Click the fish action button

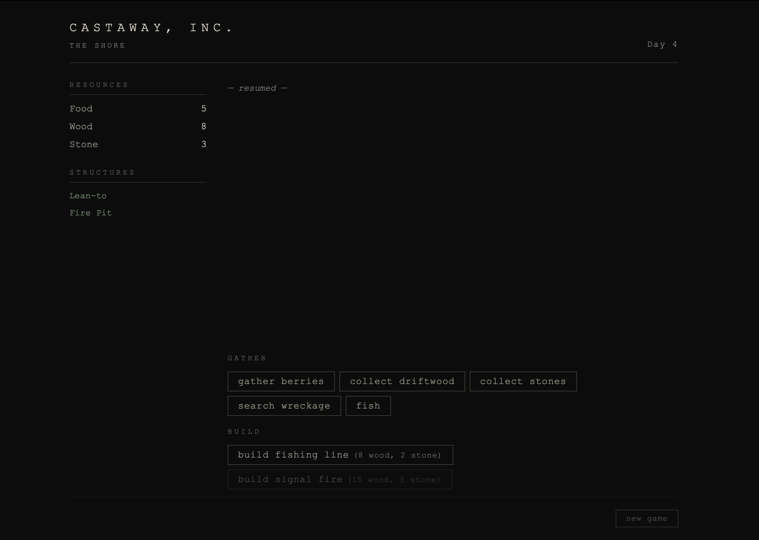tap(368, 406)
